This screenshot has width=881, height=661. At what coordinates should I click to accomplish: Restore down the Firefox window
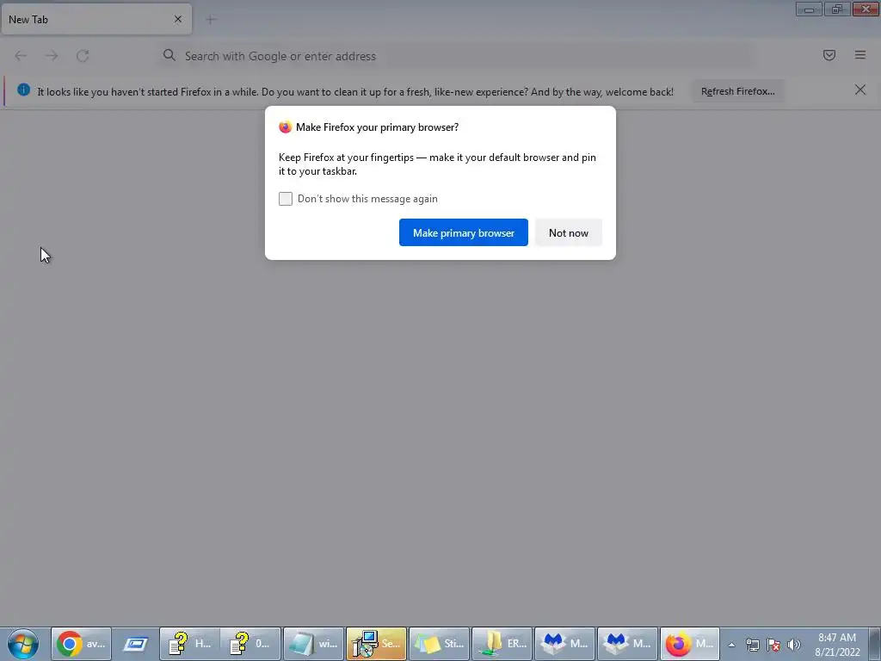pos(837,9)
